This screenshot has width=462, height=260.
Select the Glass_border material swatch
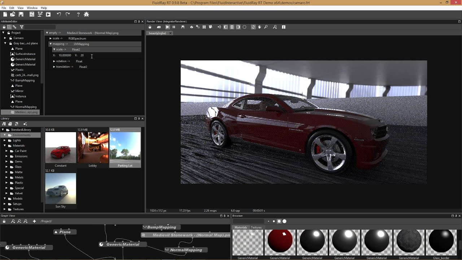click(441, 242)
